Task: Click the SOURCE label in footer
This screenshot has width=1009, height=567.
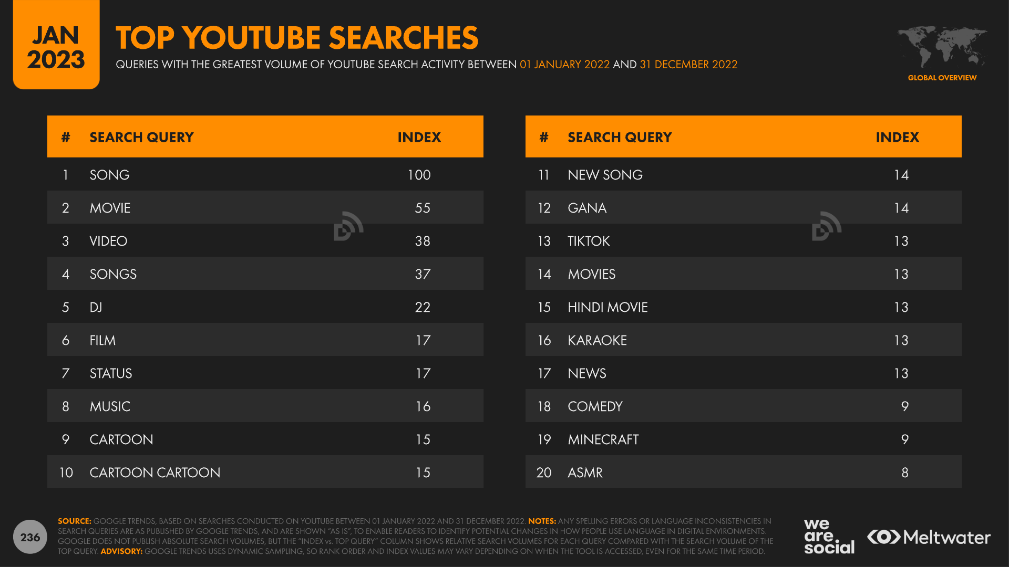Action: click(x=74, y=521)
